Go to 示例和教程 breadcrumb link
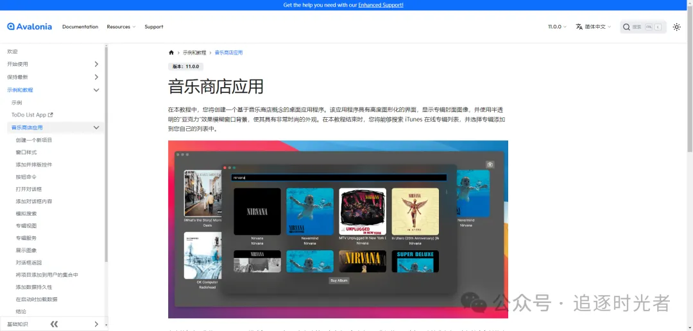 click(194, 52)
